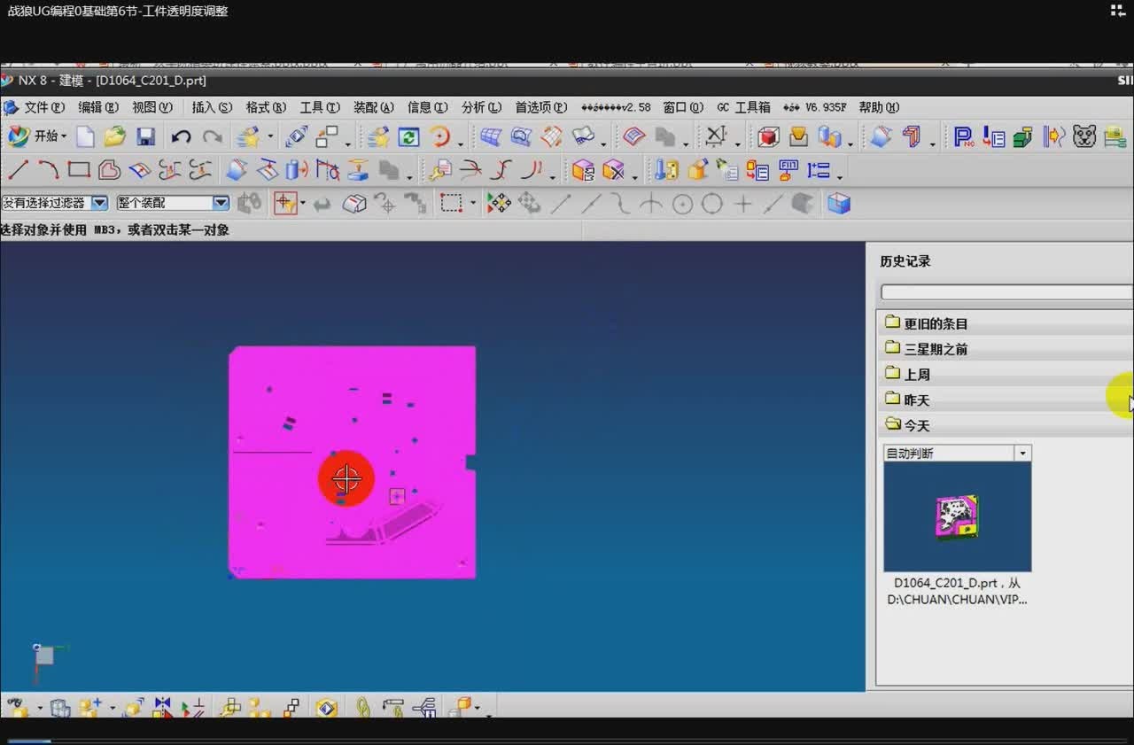Click the bear face icon
1134x745 pixels.
tap(1084, 136)
